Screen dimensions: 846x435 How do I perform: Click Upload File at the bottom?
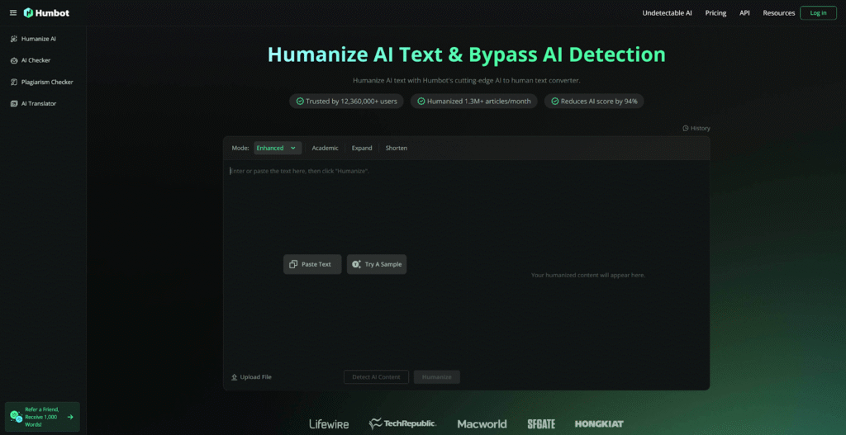coord(251,377)
